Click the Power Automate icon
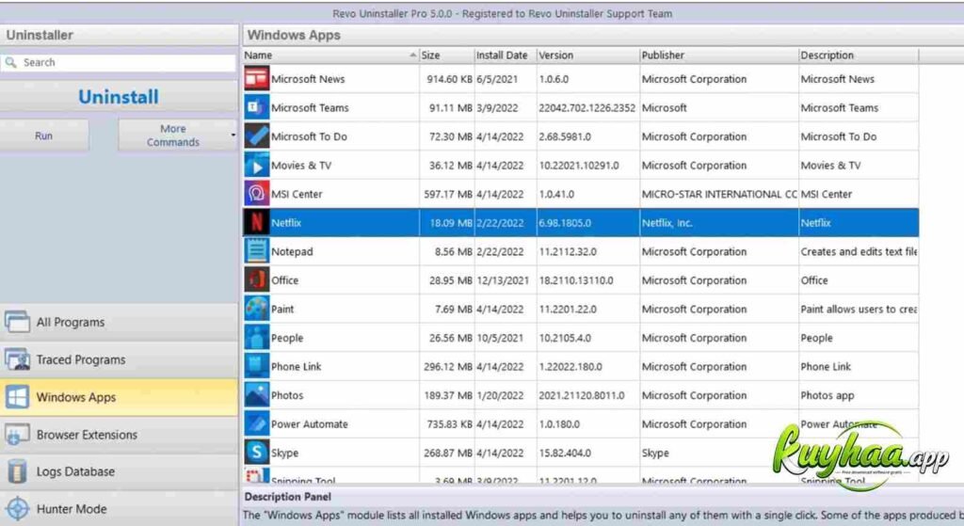 click(x=256, y=424)
